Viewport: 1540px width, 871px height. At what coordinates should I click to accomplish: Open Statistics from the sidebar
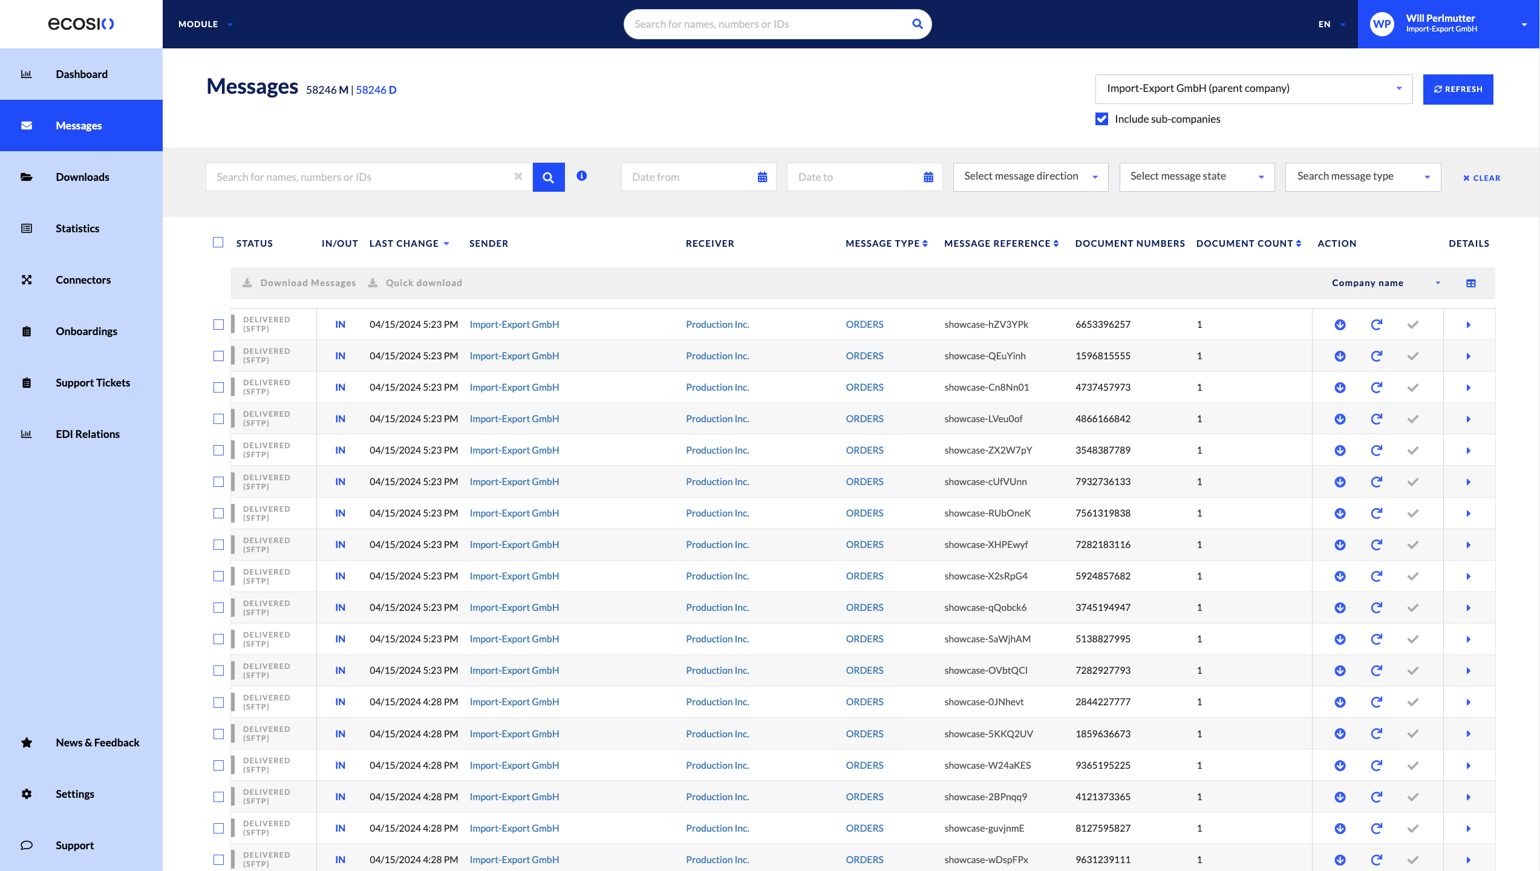click(81, 228)
